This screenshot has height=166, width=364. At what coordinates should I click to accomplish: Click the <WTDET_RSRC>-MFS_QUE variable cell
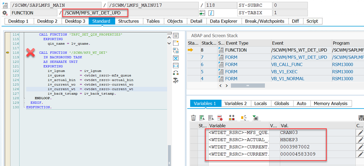[x=239, y=133]
